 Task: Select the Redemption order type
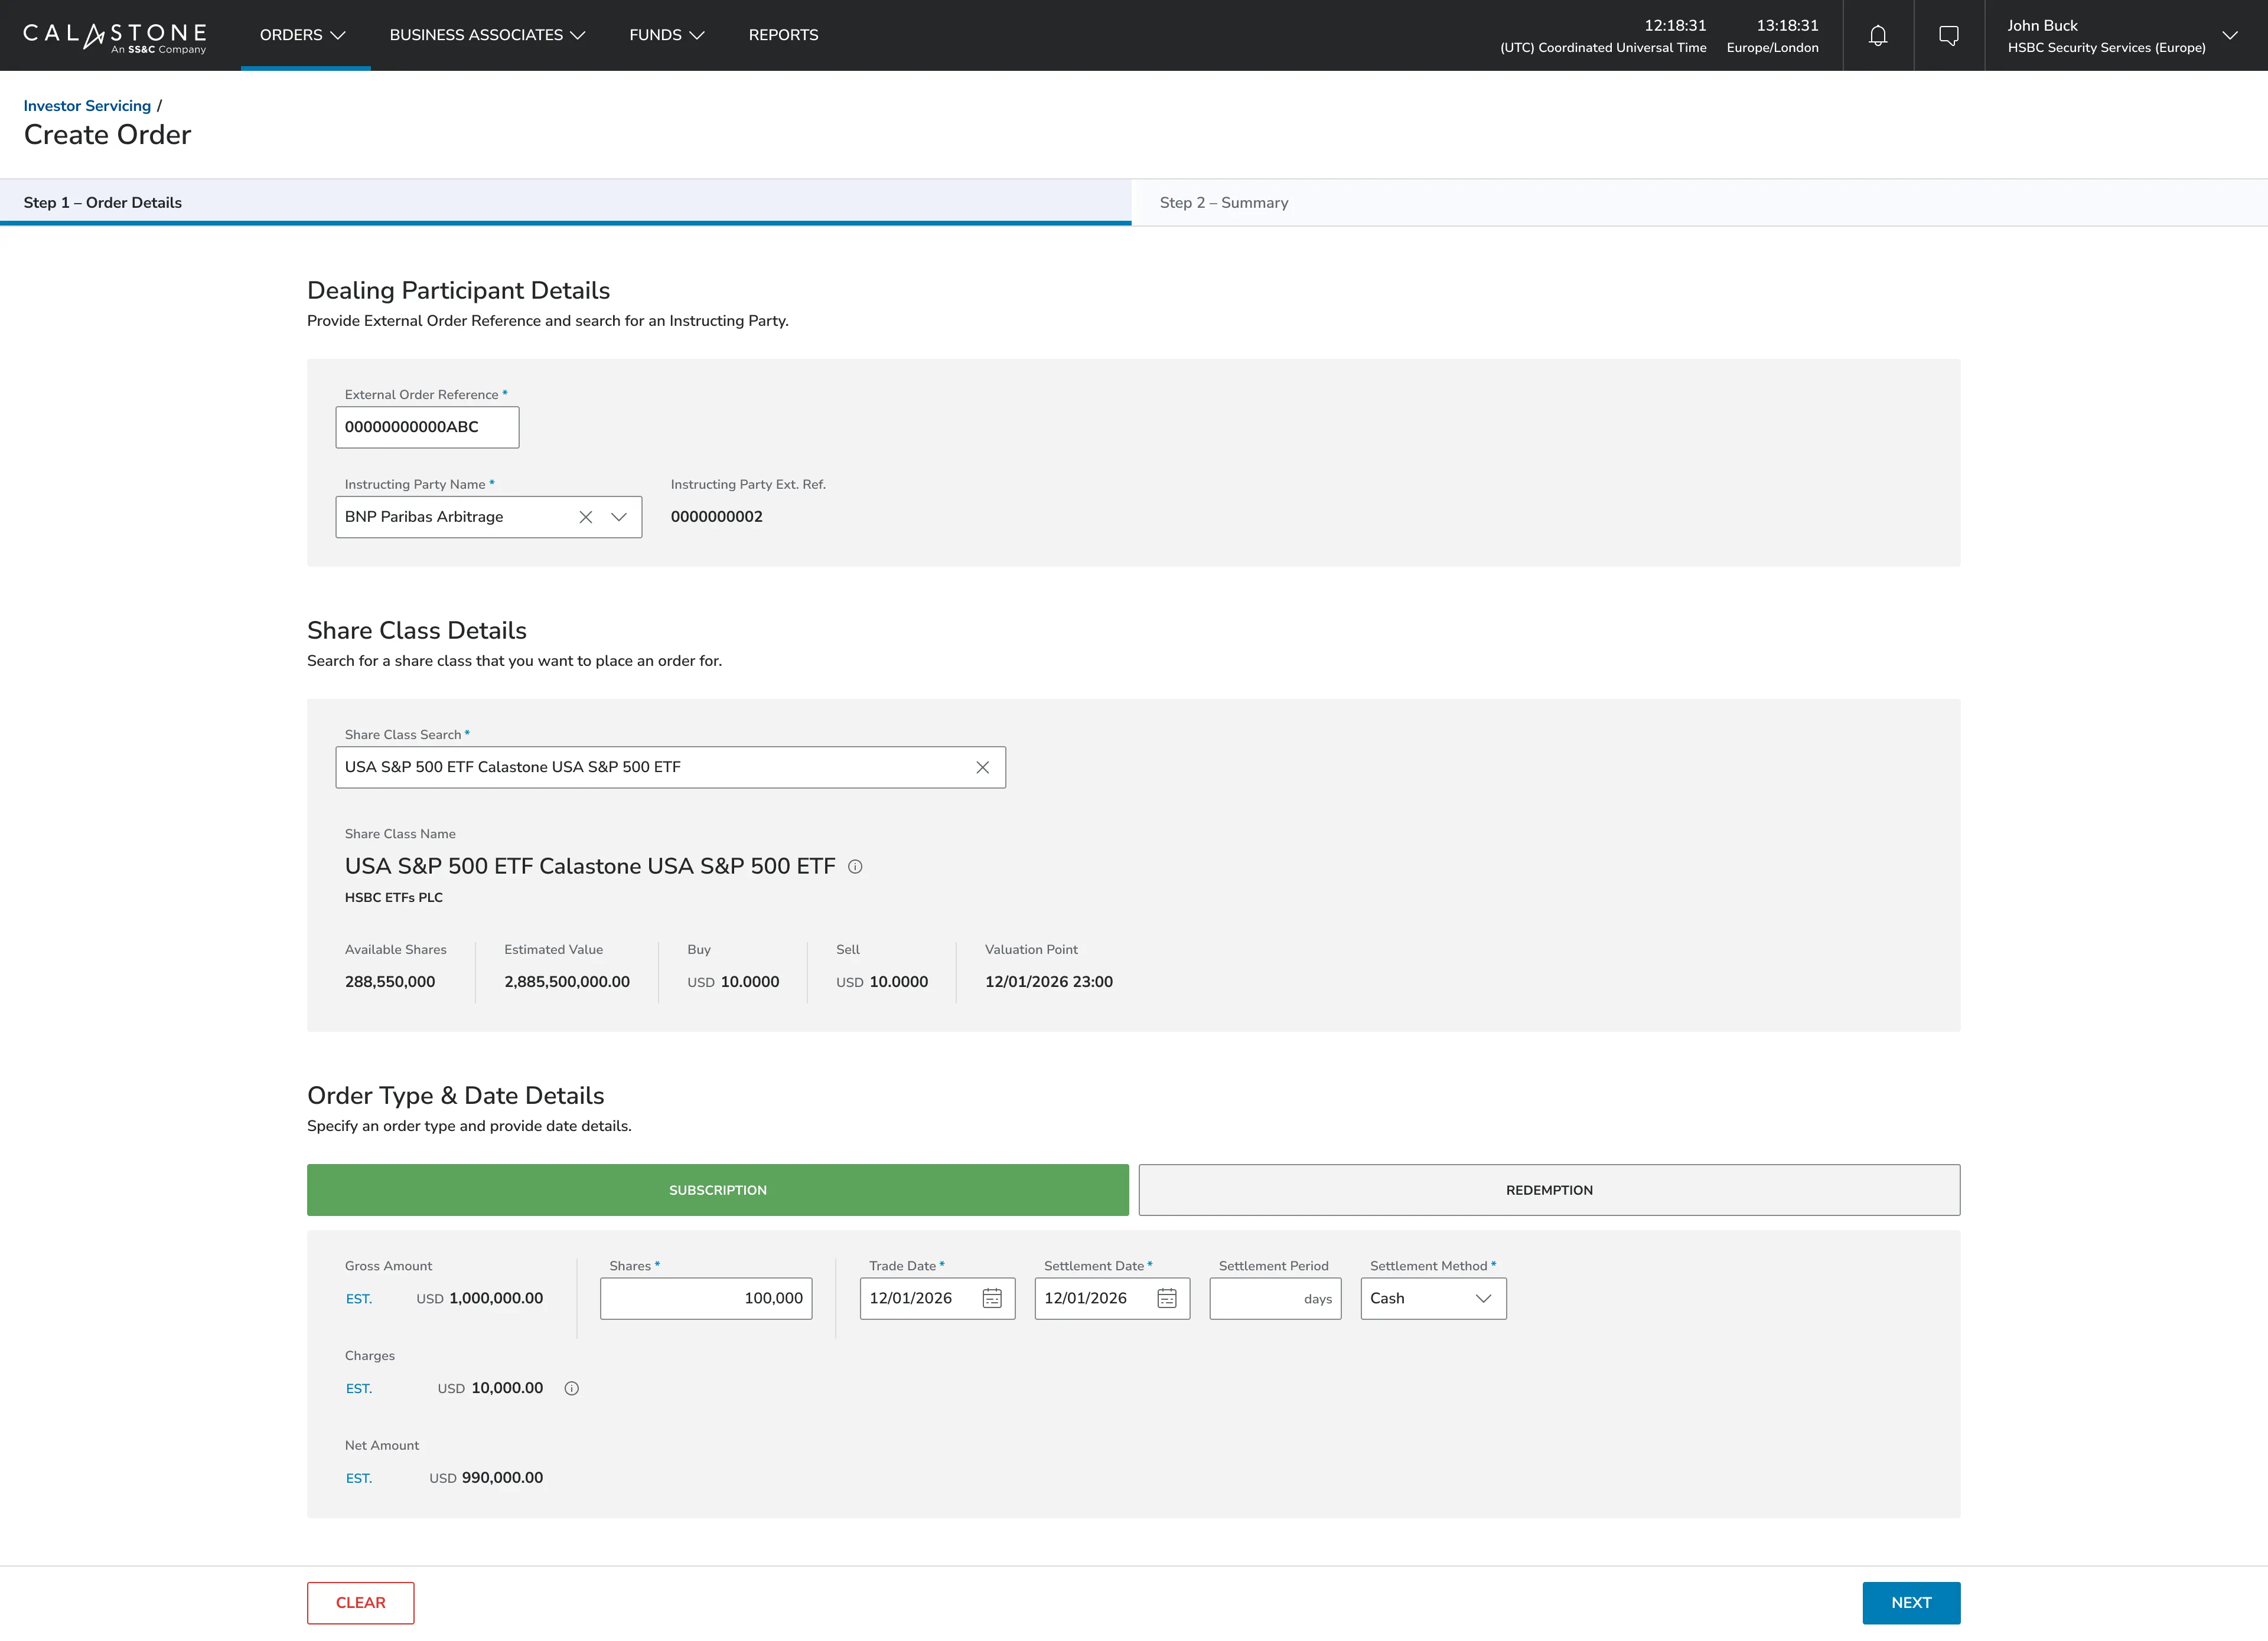[1549, 1190]
